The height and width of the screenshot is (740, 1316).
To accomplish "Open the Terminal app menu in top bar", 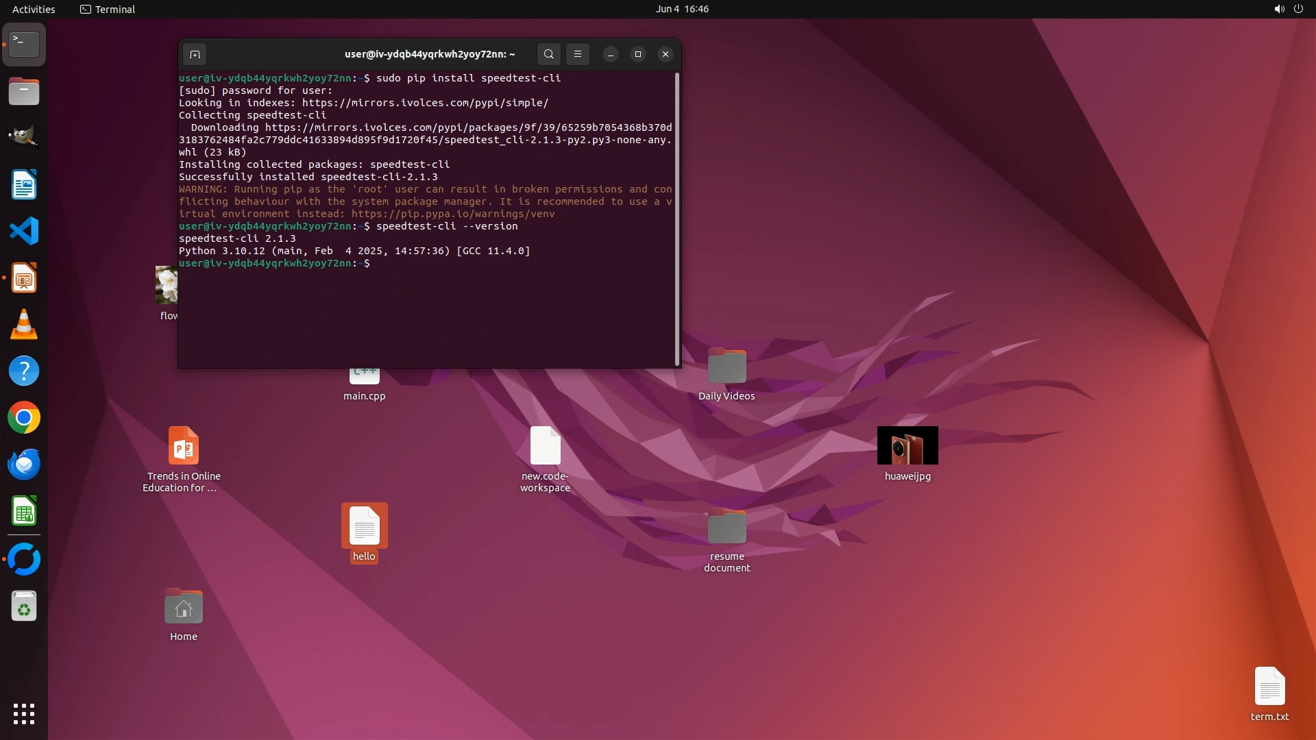I will pyautogui.click(x=108, y=9).
